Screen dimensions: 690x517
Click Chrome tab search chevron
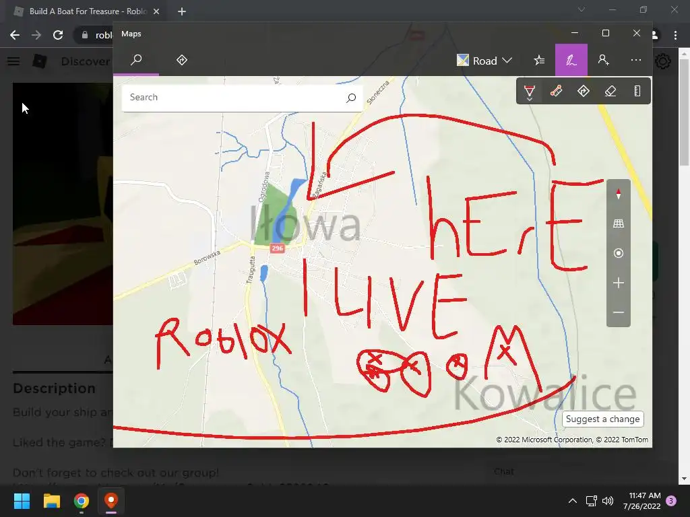click(582, 9)
